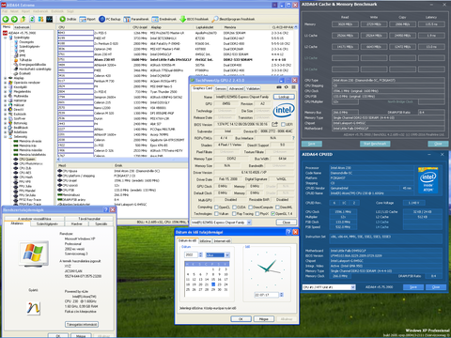Open Paraméterek in the AIDA64 toolbar
The image size is (451, 338).
135,19
